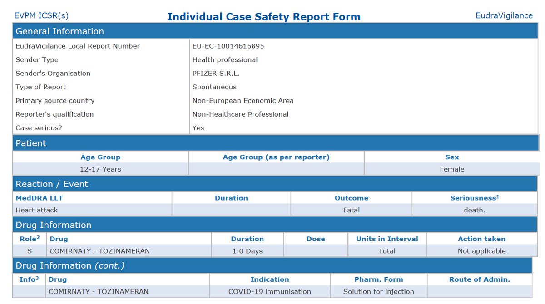Click the Reporter's qualification label
Screen dimensions: 545x304
coord(54,114)
